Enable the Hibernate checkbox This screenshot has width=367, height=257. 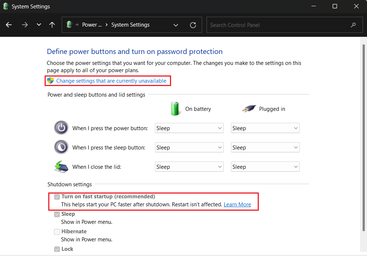coord(57,231)
